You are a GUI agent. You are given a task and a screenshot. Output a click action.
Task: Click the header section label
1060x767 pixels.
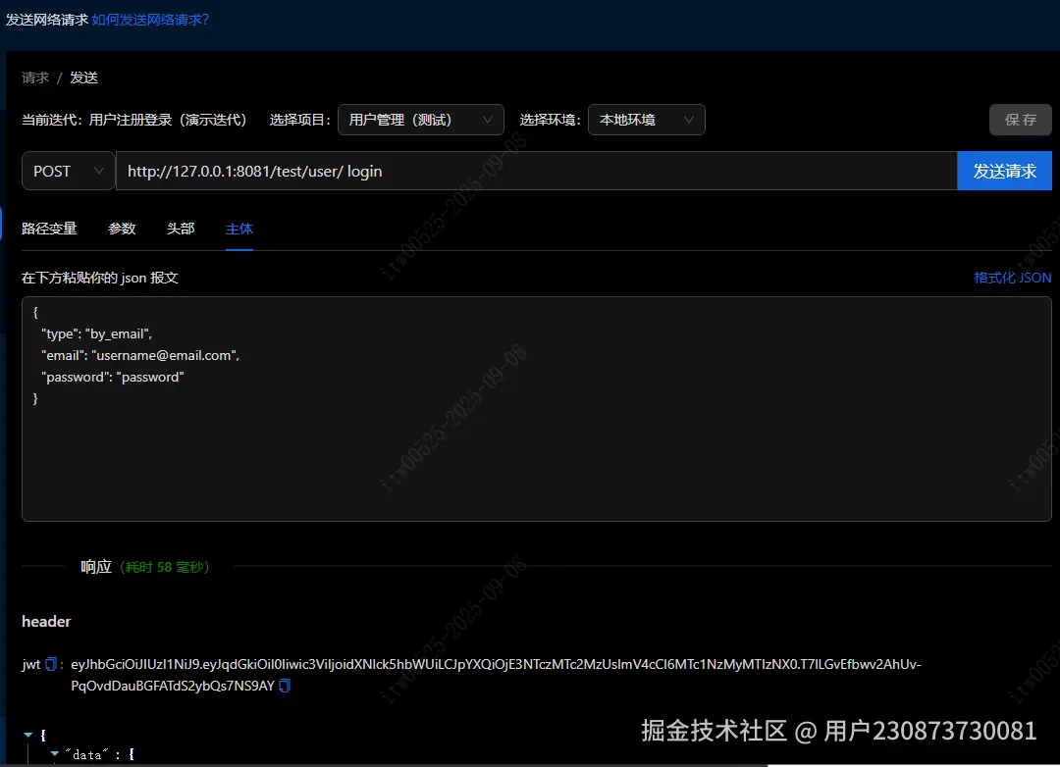click(x=46, y=622)
